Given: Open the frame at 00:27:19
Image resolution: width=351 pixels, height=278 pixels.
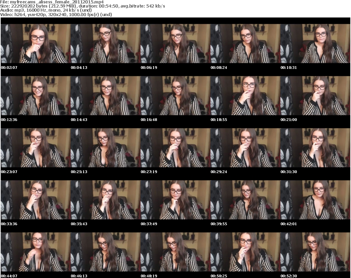Looking at the screenshot, I should click(175, 148).
